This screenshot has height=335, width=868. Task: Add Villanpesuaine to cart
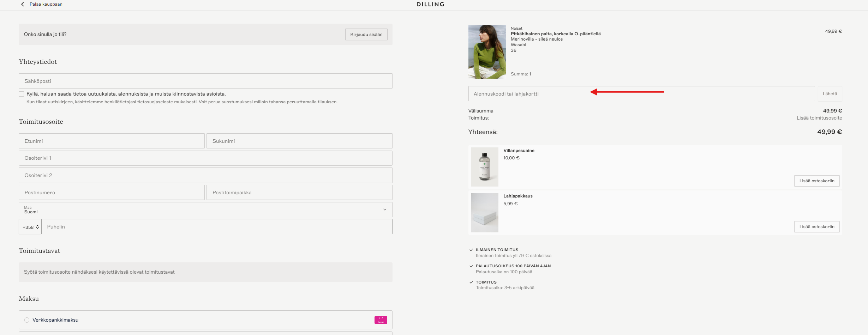[817, 181]
